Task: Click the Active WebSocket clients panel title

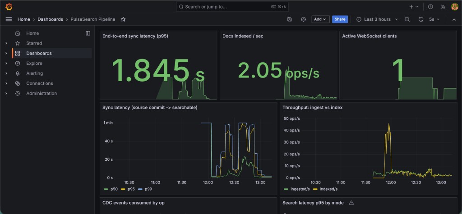Action: (369, 36)
